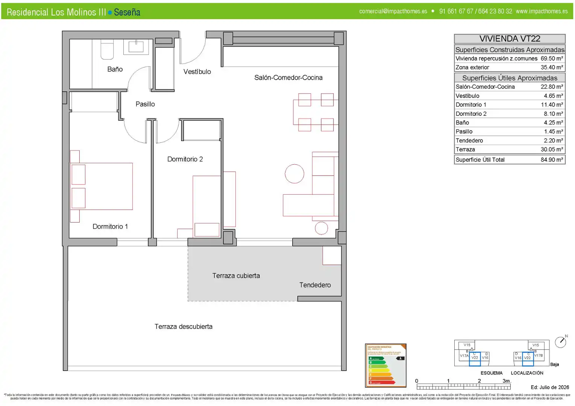Click the Terraza cubierta label
The width and height of the screenshot is (575, 406).
tap(236, 276)
